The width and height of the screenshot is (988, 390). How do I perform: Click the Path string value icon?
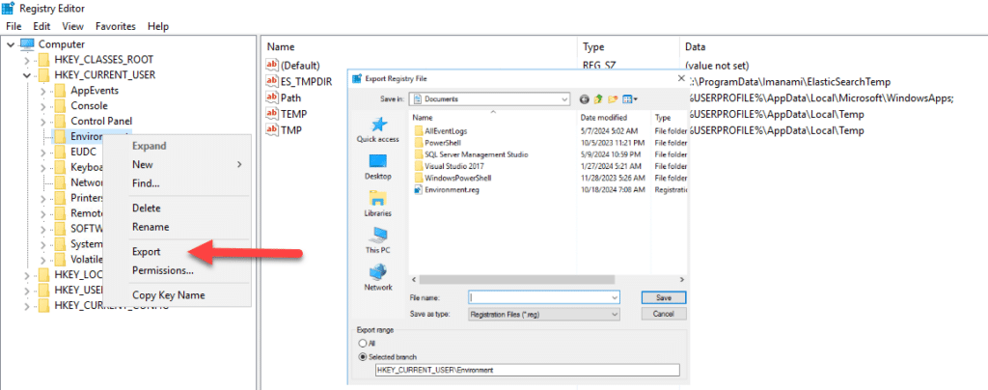pos(272,97)
